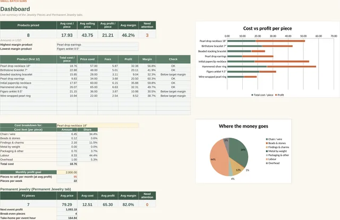Click the Product (first 12) column header
The image size is (340, 220).
coord(28,59)
